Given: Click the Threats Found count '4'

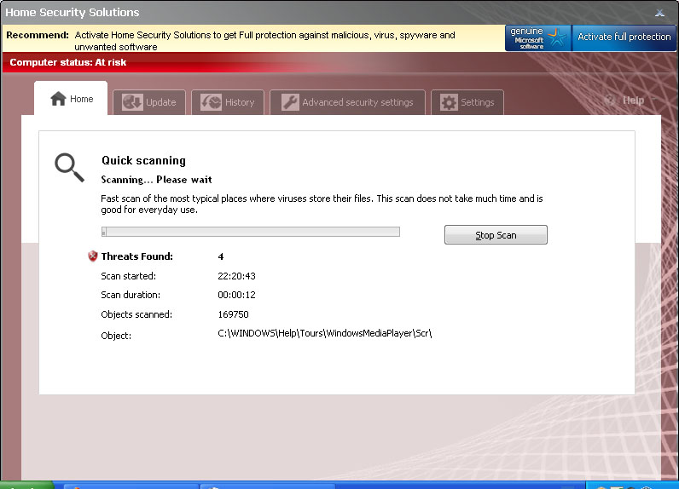Looking at the screenshot, I should tap(221, 256).
